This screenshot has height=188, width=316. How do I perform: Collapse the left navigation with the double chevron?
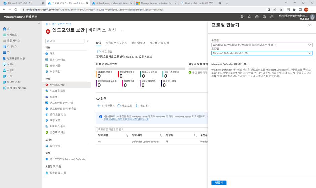39,24
